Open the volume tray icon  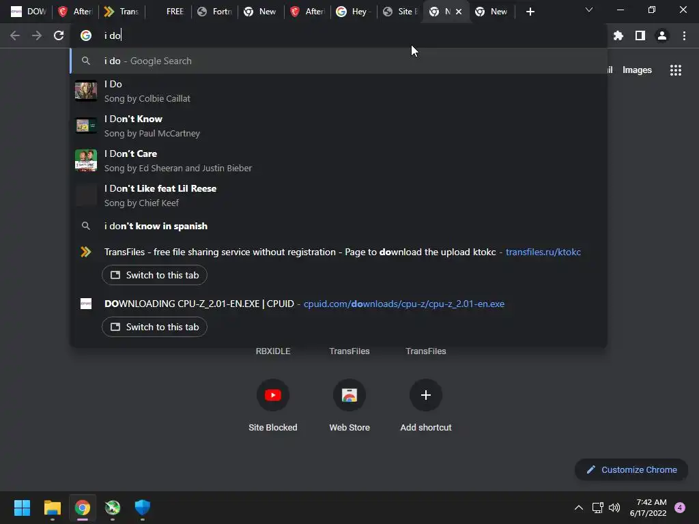pos(614,508)
